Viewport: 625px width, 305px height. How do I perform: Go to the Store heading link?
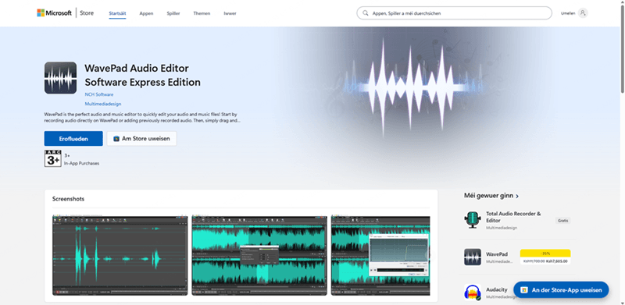pos(87,13)
